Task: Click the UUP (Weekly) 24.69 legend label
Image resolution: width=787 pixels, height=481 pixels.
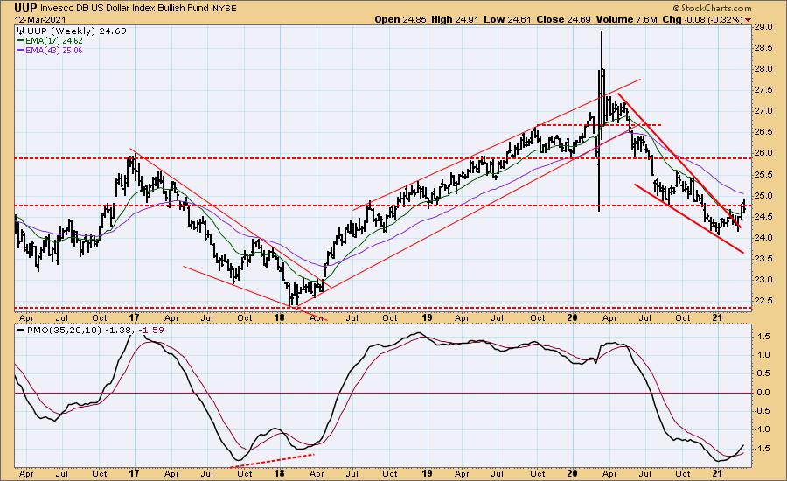Action: [77, 31]
